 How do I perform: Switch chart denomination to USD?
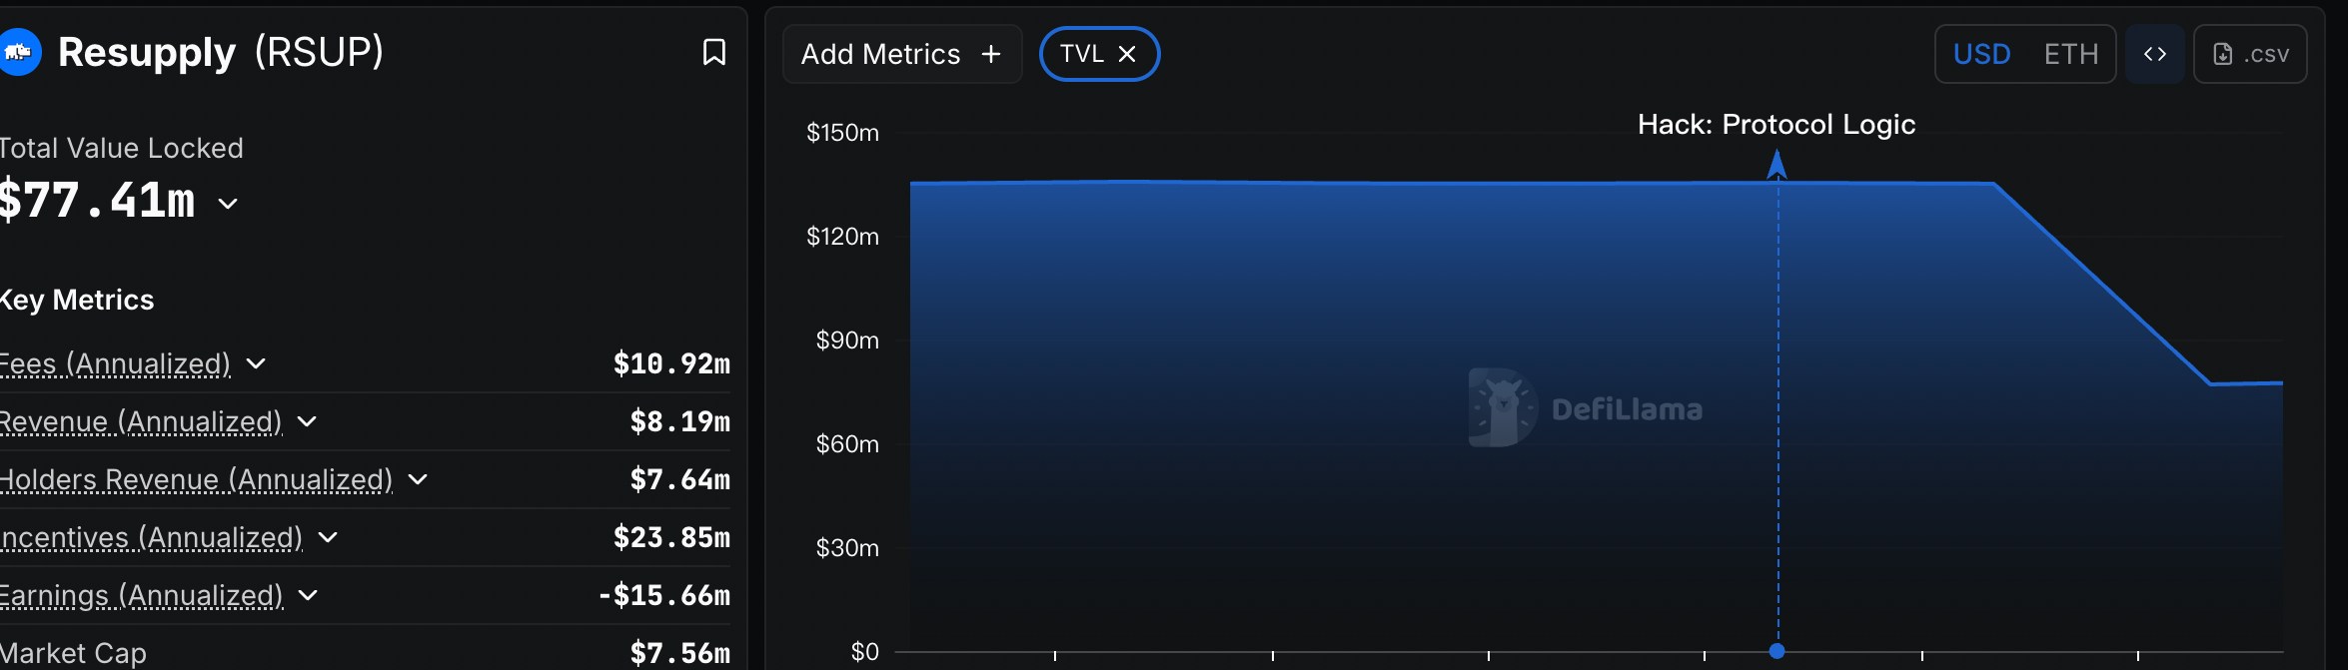pyautogui.click(x=1981, y=54)
